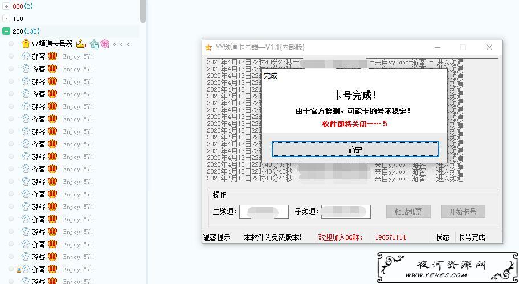Viewport: 519px width, 284px height.
Task: Expand the 000(2) channel group
Action: pos(6,6)
